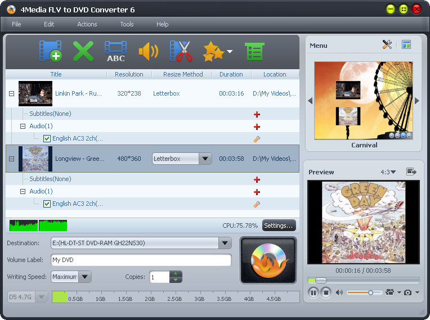Open the Letterbox resize method dropdown

(205, 159)
